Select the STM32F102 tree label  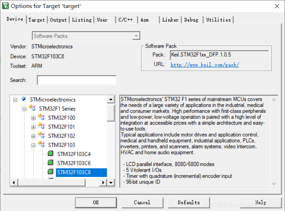pyautogui.click(x=62, y=136)
